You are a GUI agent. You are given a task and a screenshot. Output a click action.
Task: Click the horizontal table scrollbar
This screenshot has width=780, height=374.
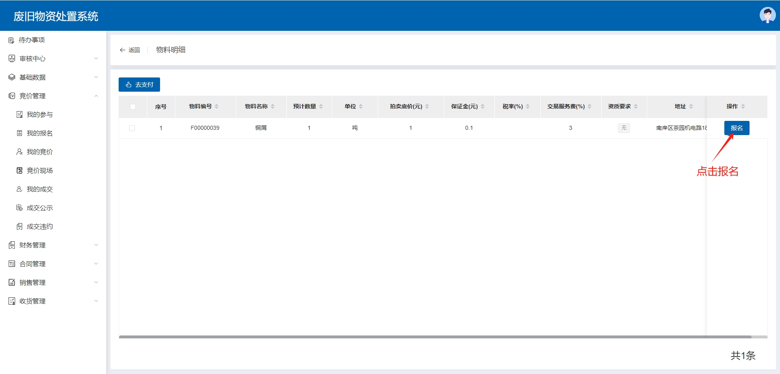pyautogui.click(x=435, y=337)
